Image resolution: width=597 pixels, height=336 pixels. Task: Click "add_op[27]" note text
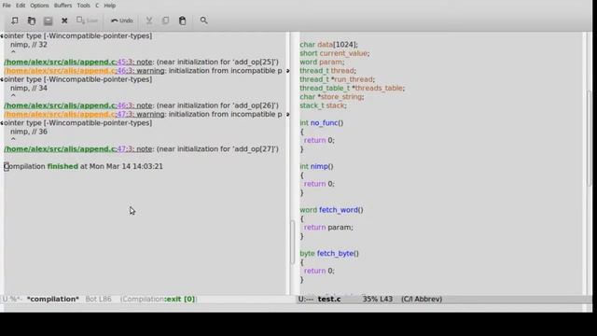pos(255,149)
